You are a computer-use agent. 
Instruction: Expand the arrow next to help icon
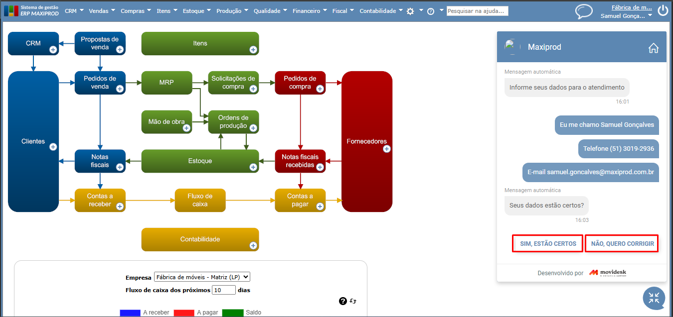441,10
